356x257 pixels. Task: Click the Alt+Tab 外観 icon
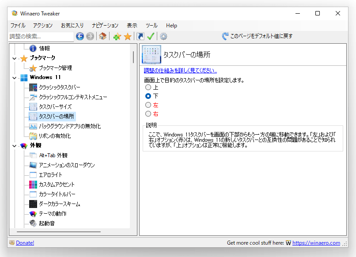(x=33, y=155)
